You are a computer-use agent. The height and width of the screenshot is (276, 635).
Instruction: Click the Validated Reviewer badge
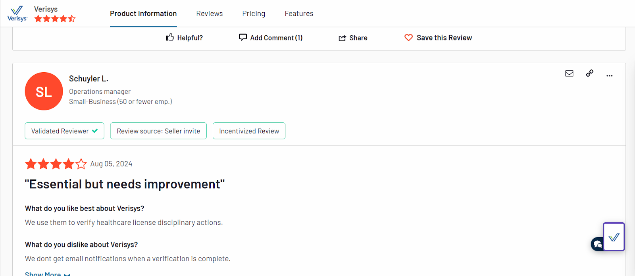click(64, 131)
